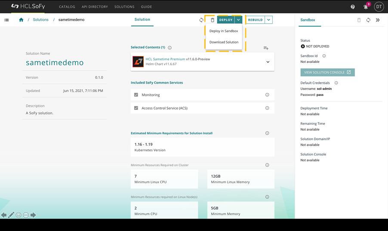The image size is (388, 231).
Task: Open the more options ellipsis circle icon
Action: (x=26, y=215)
